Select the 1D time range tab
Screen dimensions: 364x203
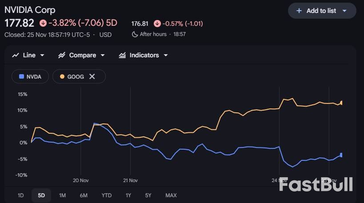pyautogui.click(x=20, y=195)
